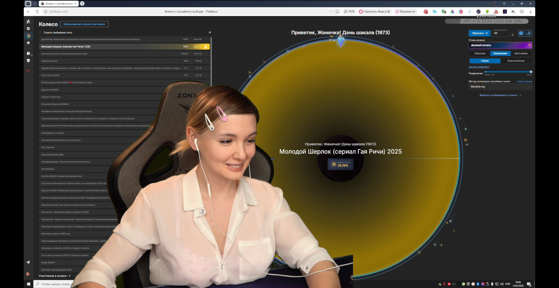559x288 pixels.
Task: Open help question mark in sidebar
Action: (x=28, y=53)
